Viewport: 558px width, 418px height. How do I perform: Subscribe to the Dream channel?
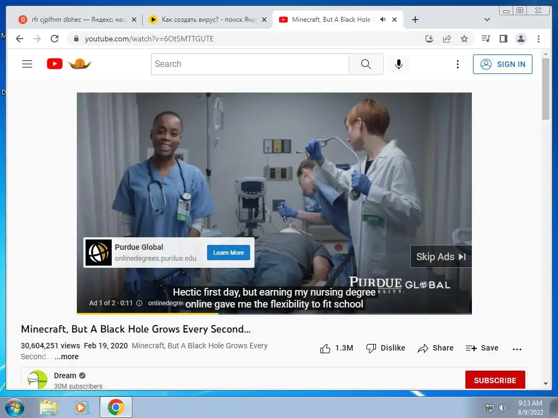tap(495, 380)
